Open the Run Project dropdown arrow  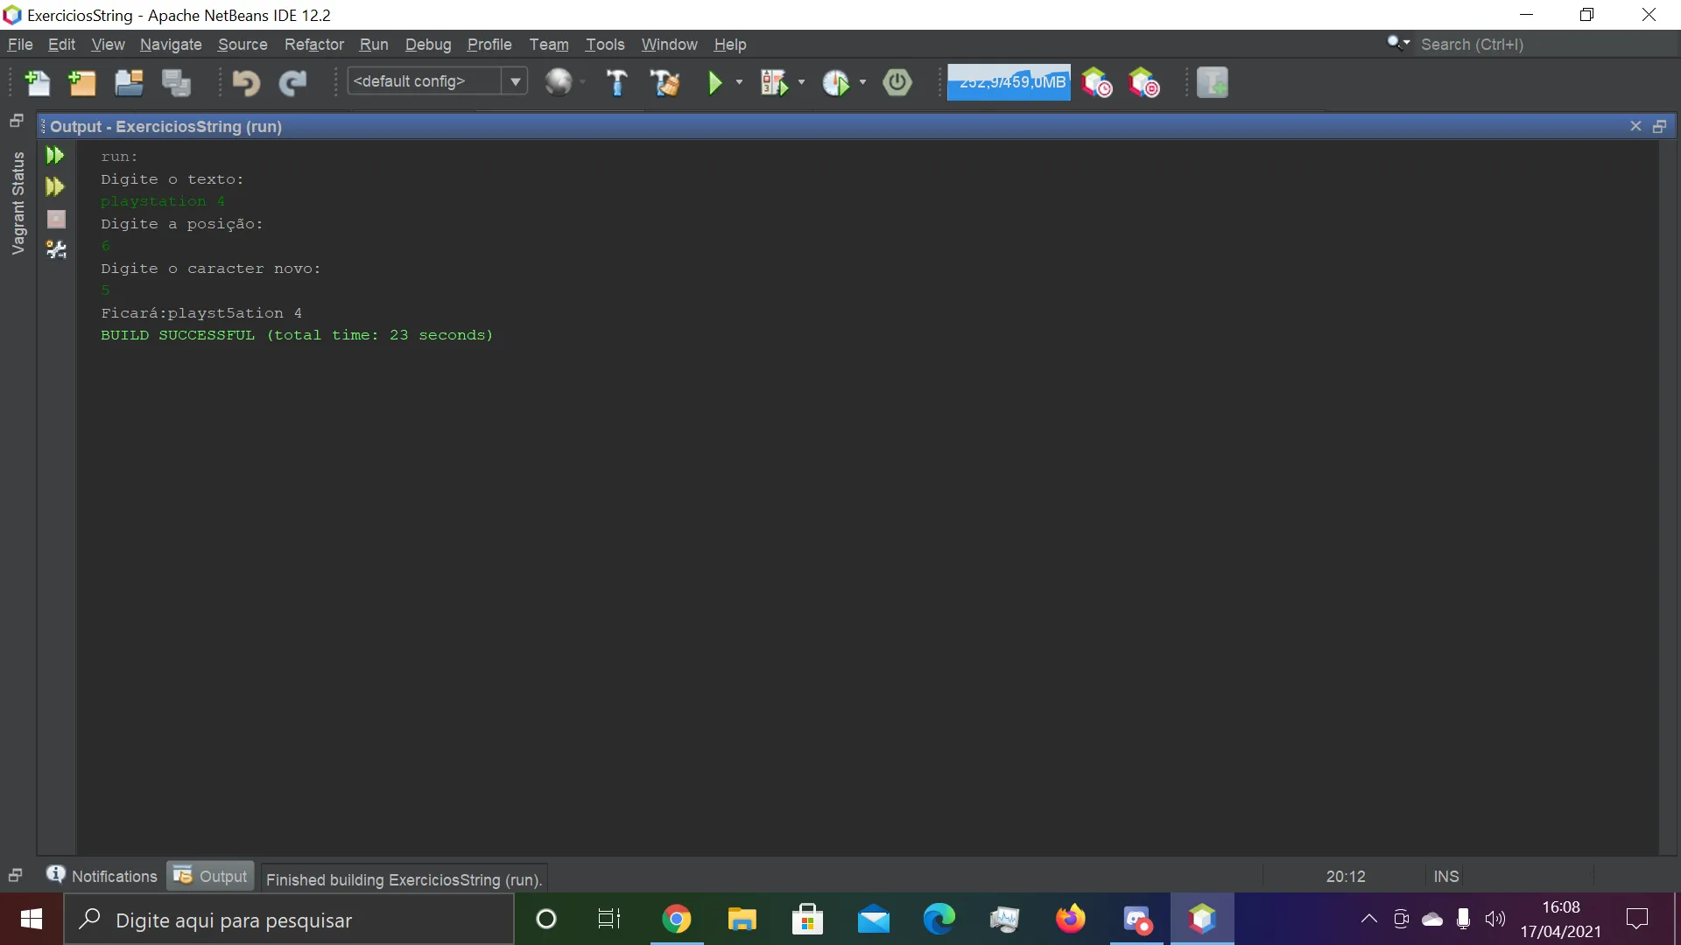(x=740, y=82)
